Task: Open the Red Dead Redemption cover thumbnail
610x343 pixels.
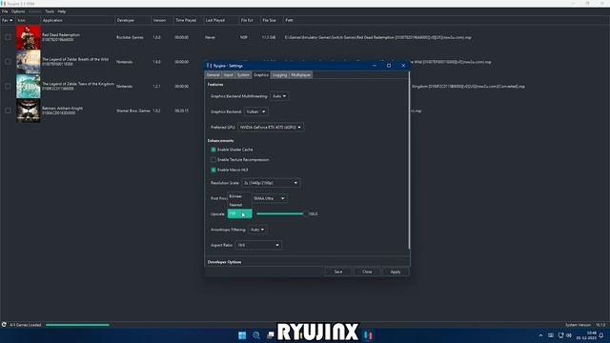Action: click(28, 37)
